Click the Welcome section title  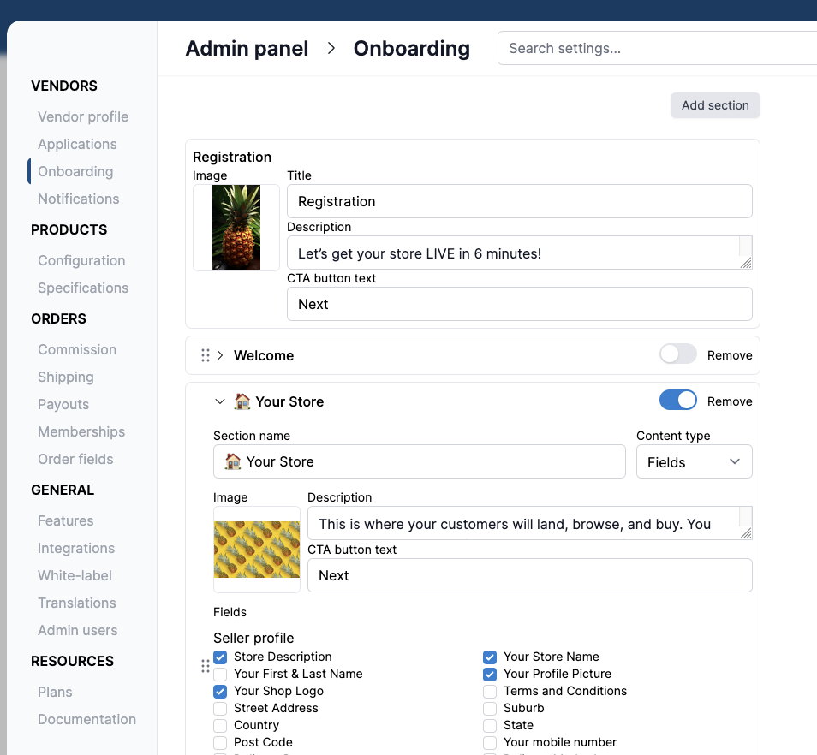[264, 355]
